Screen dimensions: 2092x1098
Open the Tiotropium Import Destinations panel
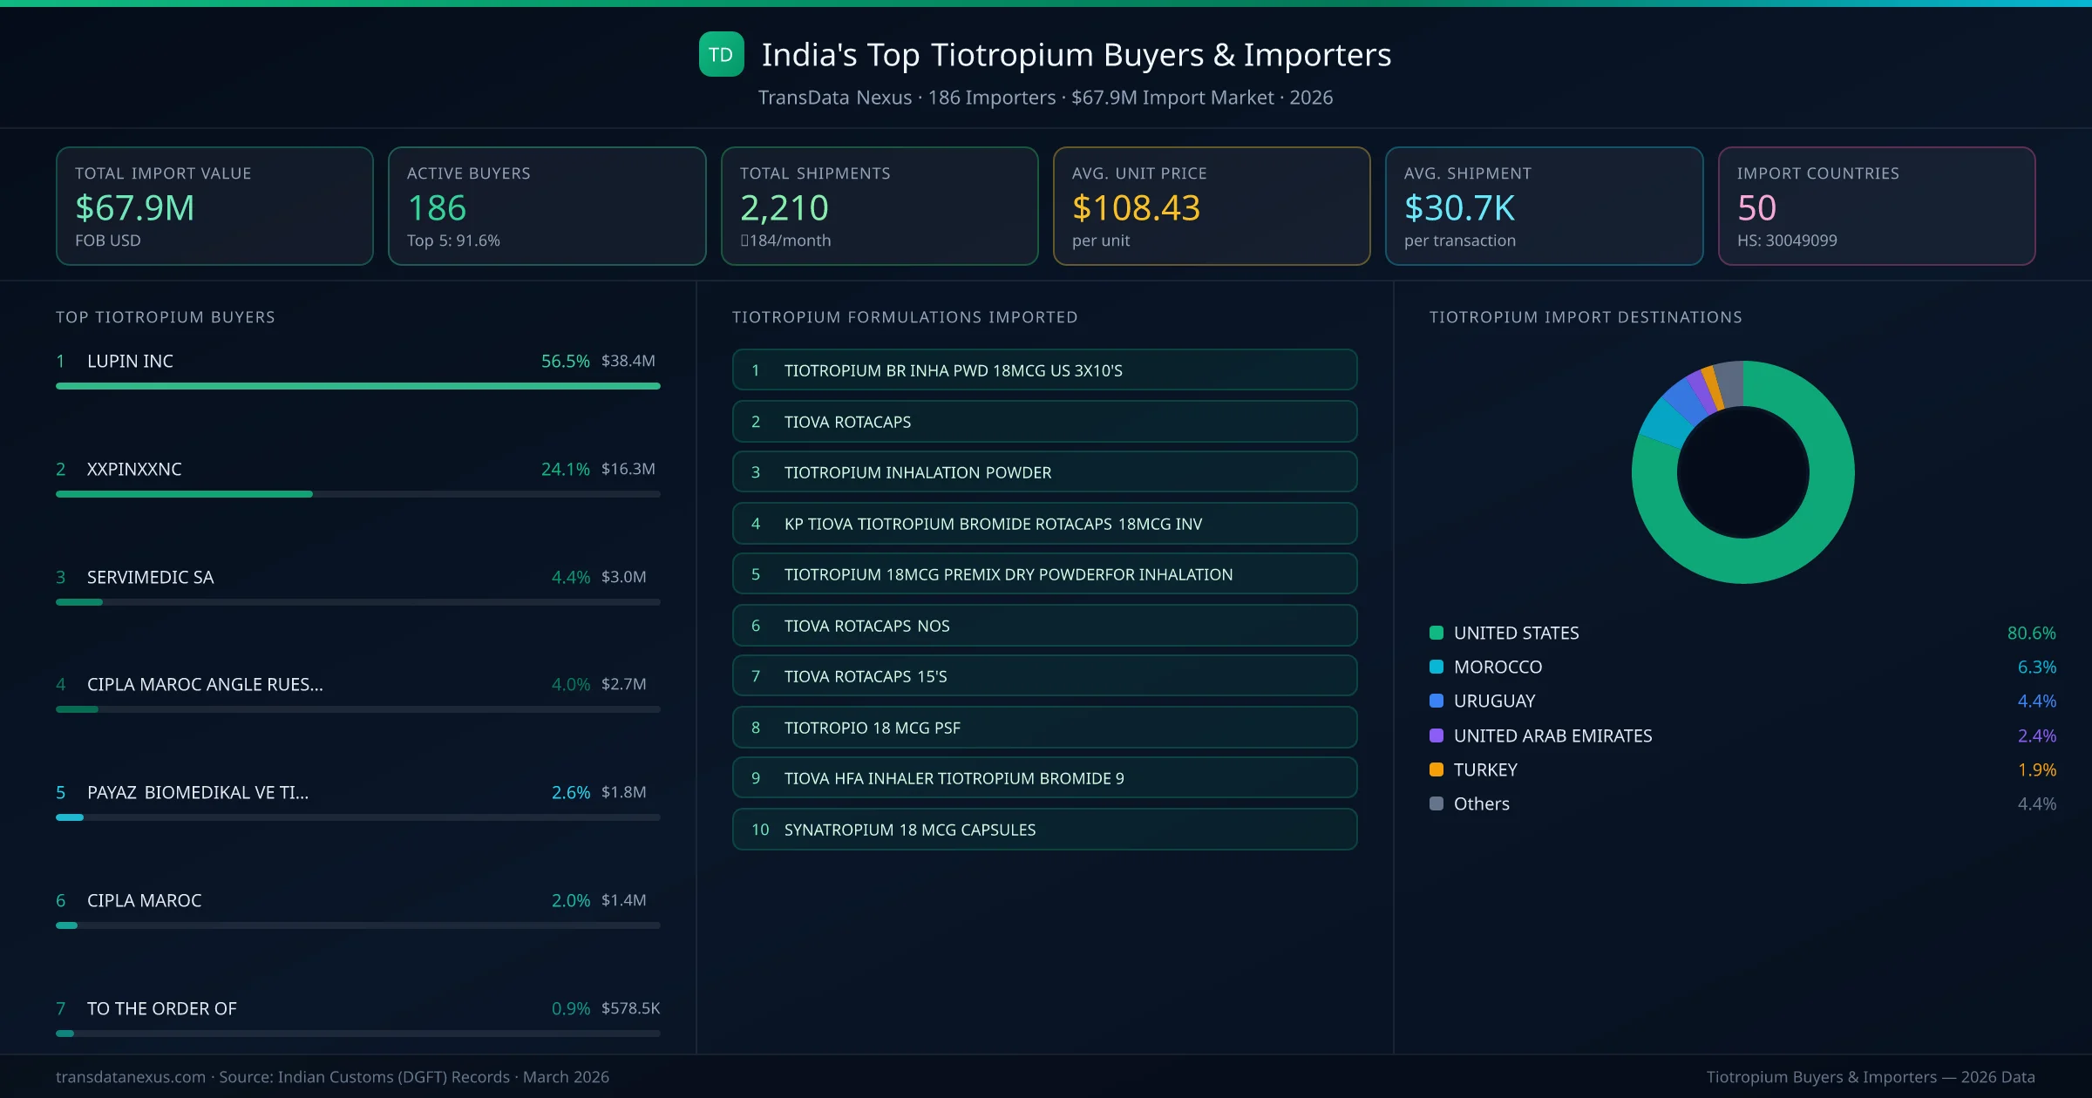point(1586,317)
